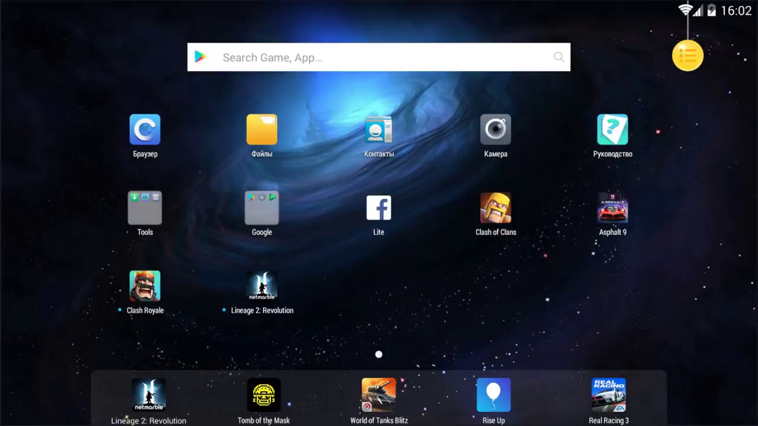Click the search field Search Game, App
The image size is (758, 426).
[x=379, y=57]
